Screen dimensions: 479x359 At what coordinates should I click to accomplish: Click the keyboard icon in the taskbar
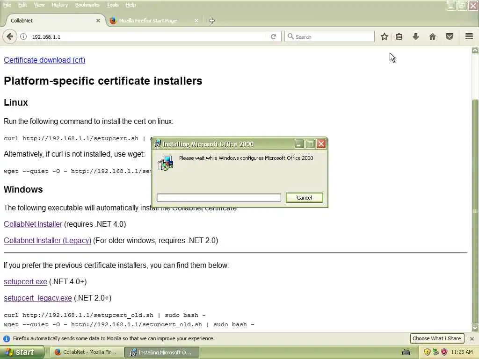coord(406,352)
